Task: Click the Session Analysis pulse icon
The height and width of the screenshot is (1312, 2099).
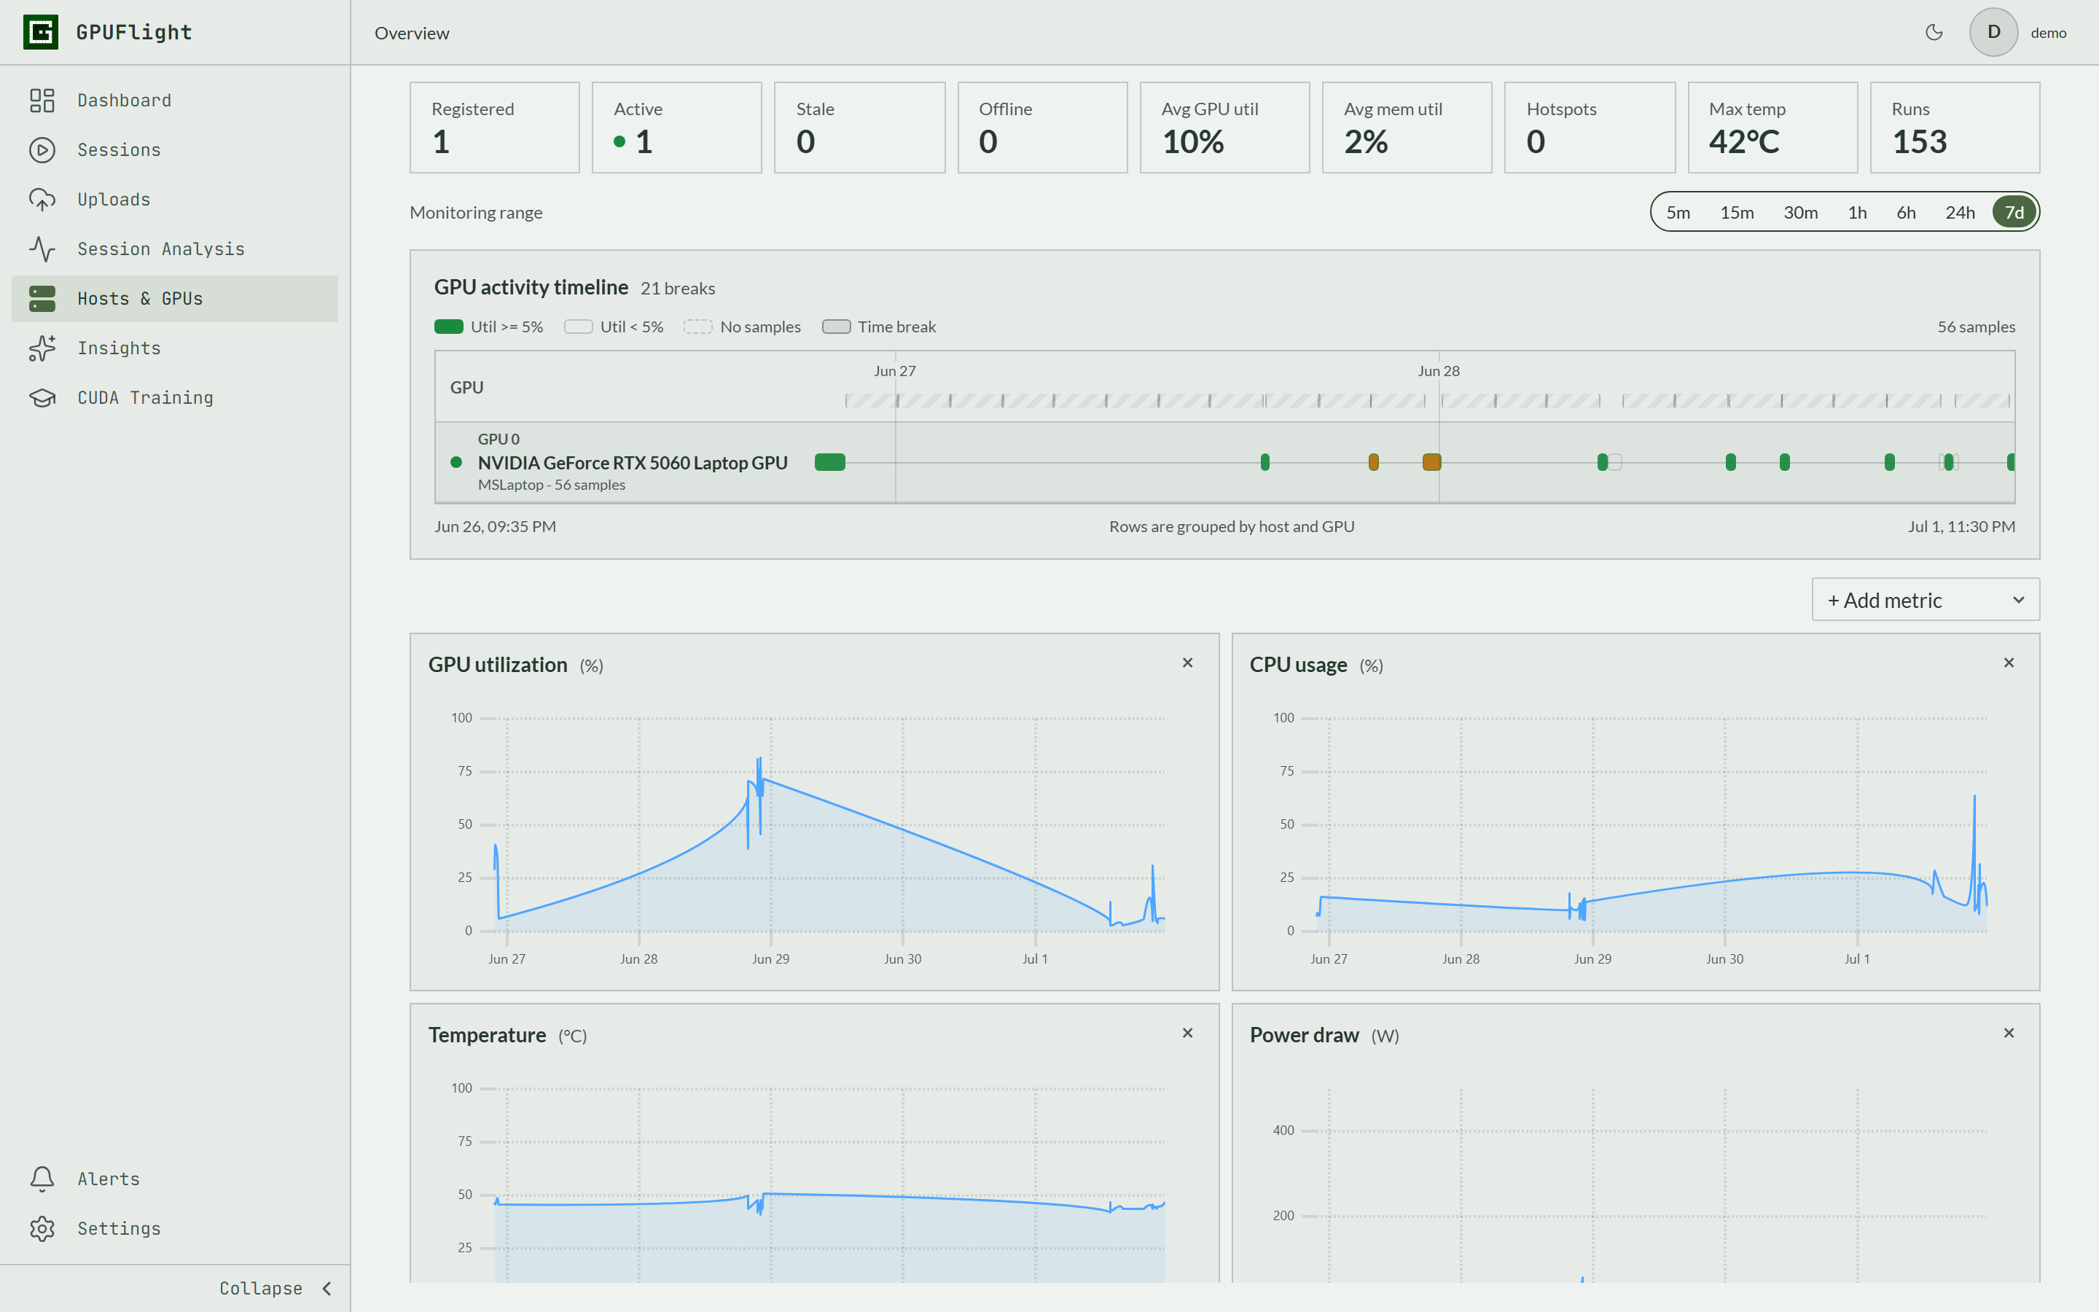Action: click(42, 249)
